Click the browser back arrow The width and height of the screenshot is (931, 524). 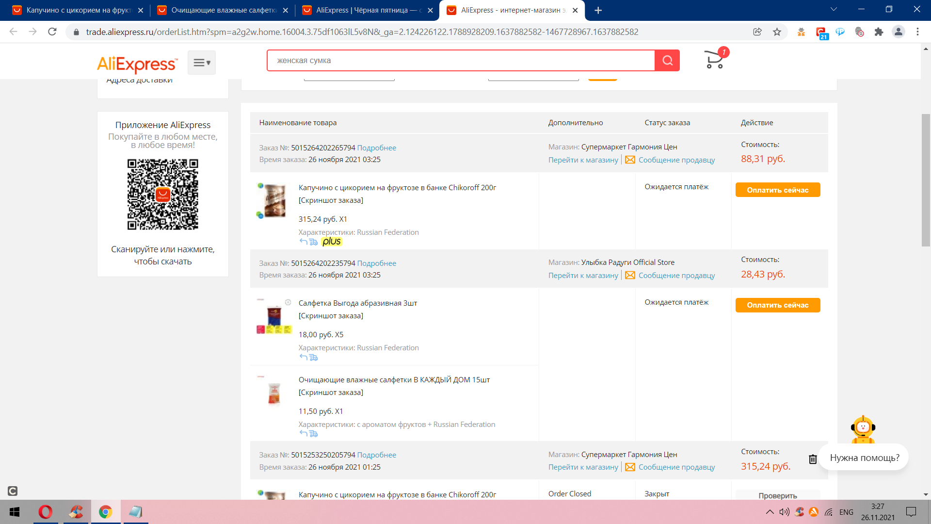[14, 32]
